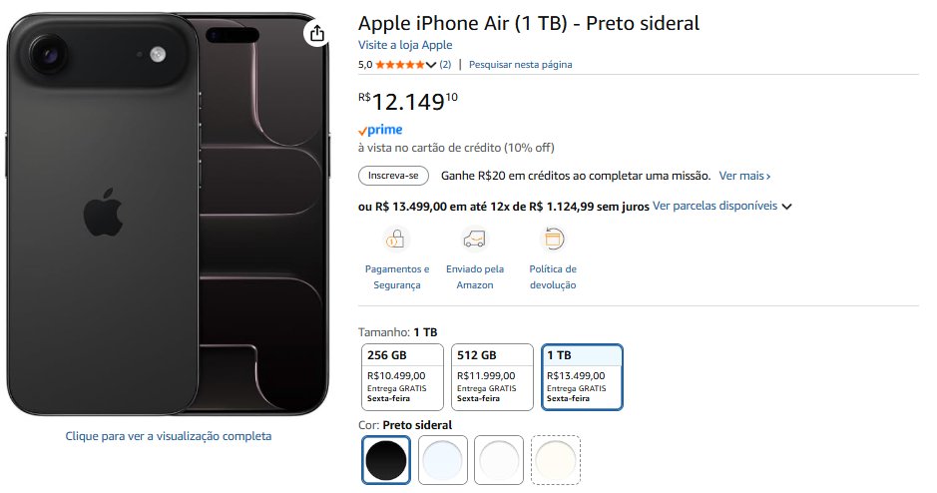The width and height of the screenshot is (937, 493).
Task: Select the 512 GB size option
Action: (x=493, y=377)
